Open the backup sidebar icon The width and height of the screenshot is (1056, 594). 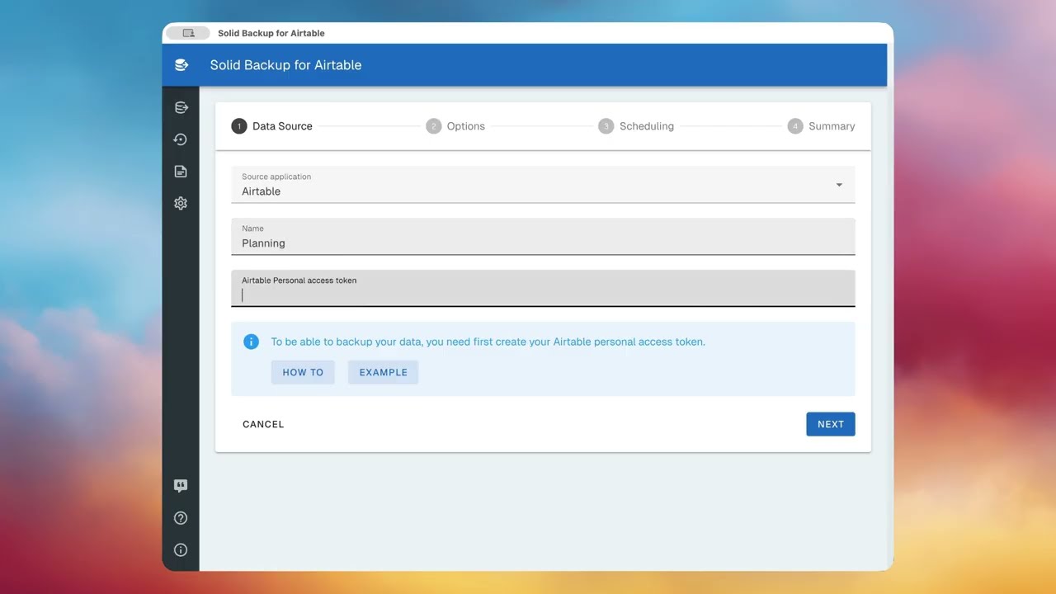coord(181,107)
